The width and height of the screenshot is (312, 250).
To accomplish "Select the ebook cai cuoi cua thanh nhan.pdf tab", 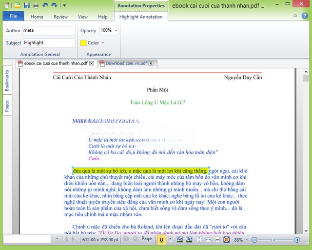I will coord(56,63).
